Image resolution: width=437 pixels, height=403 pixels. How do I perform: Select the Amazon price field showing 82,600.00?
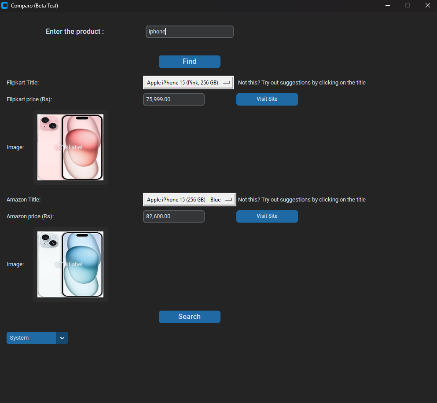coord(174,216)
